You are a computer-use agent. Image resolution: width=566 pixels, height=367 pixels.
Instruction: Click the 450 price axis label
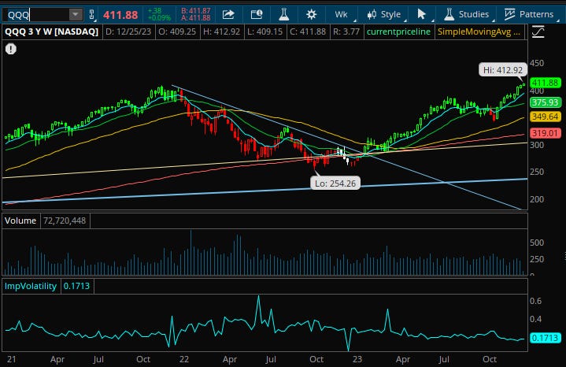tap(537, 63)
